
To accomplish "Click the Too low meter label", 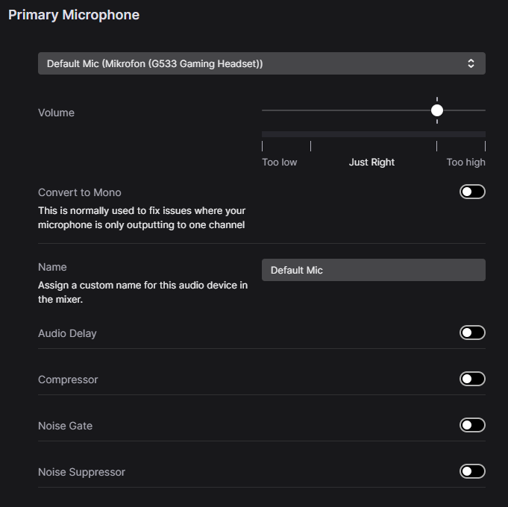I will click(x=279, y=162).
